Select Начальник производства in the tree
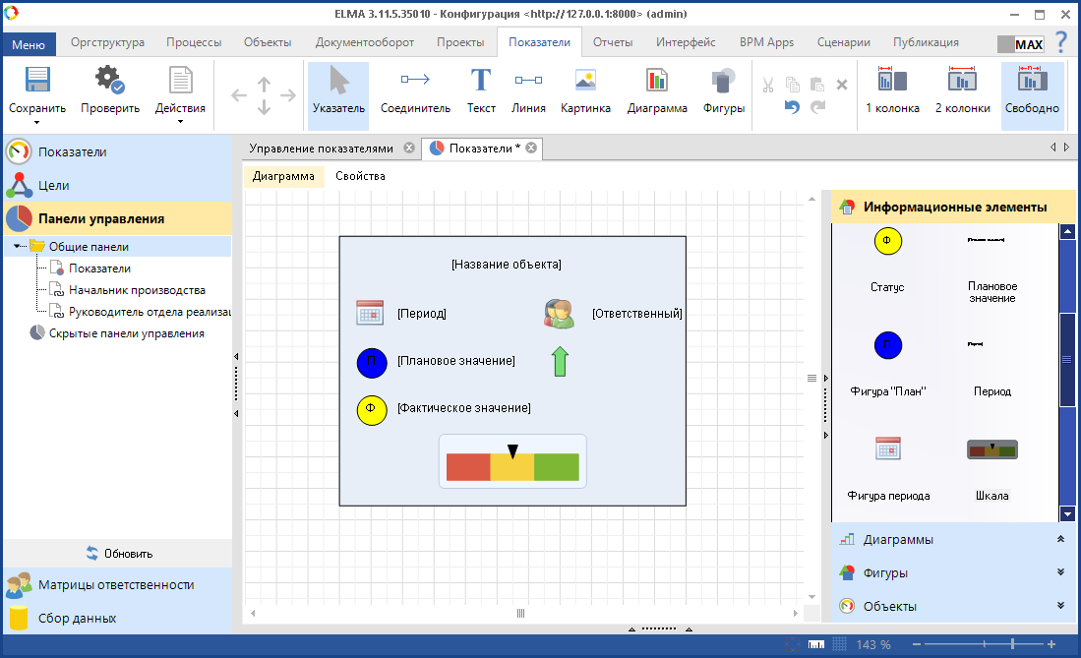1081x658 pixels. tap(137, 290)
